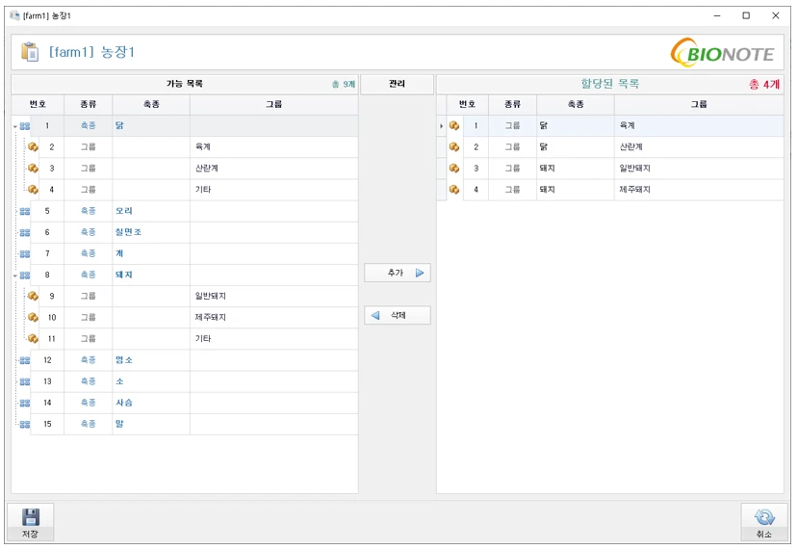Click the group icon of row 10 제주돼지
798x550 pixels.
coord(33,317)
